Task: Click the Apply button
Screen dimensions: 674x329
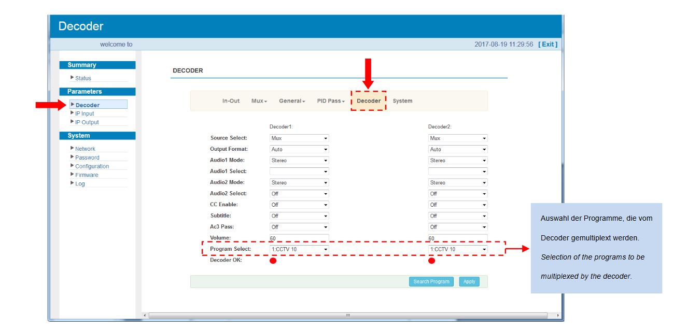Action: coord(469,282)
